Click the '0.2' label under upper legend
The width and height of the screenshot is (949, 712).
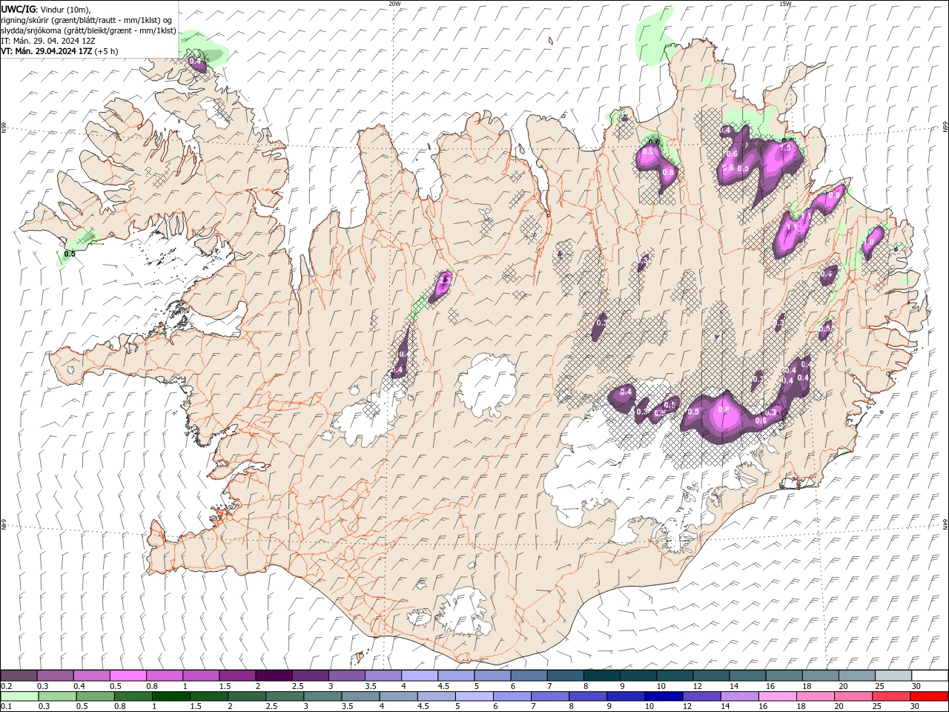pos(7,686)
